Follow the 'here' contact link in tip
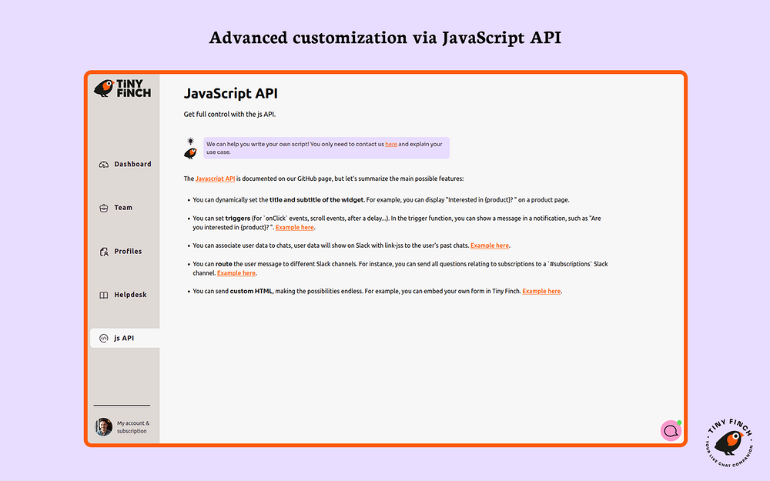Viewport: 770px width, 481px height. 391,145
